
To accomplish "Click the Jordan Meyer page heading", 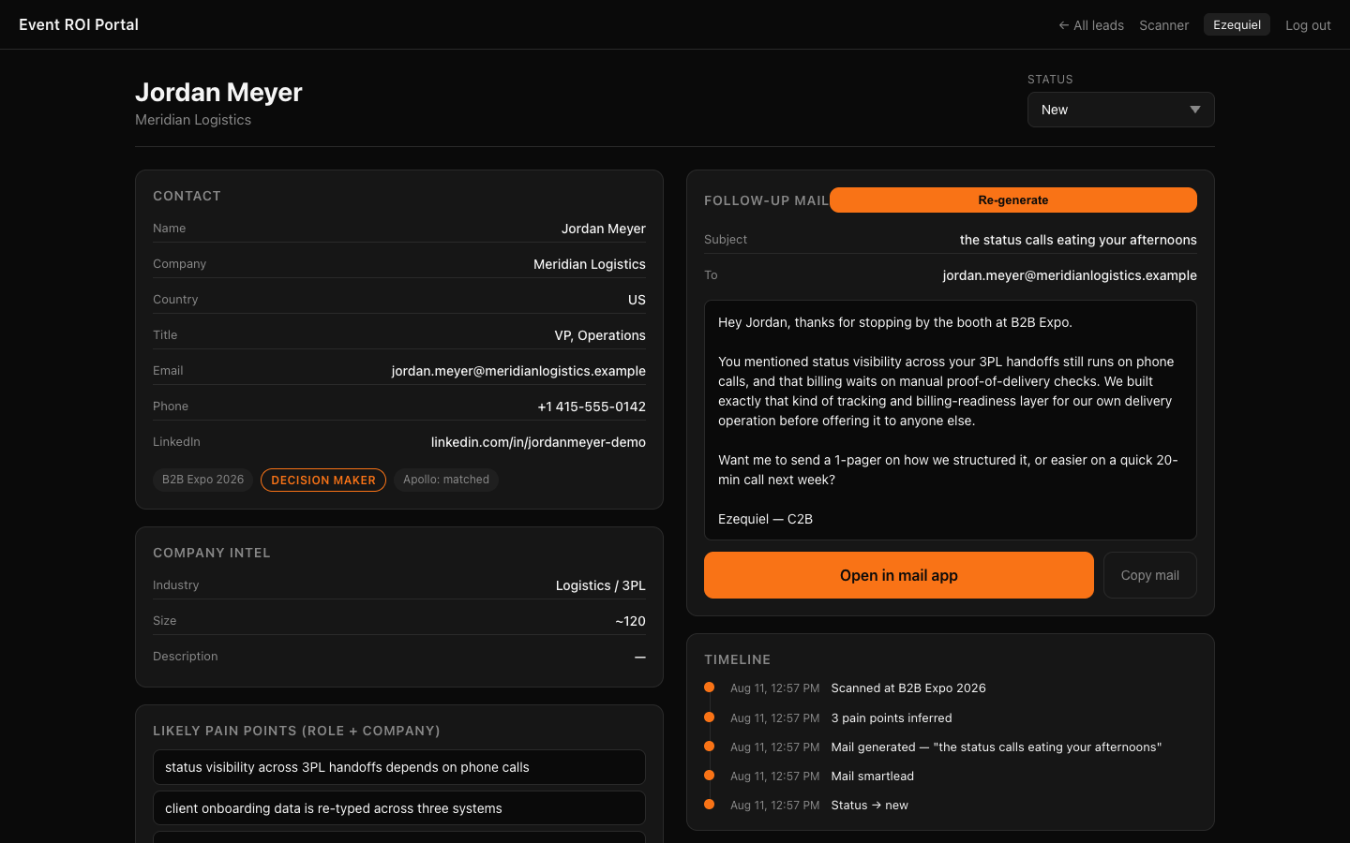I will point(218,92).
